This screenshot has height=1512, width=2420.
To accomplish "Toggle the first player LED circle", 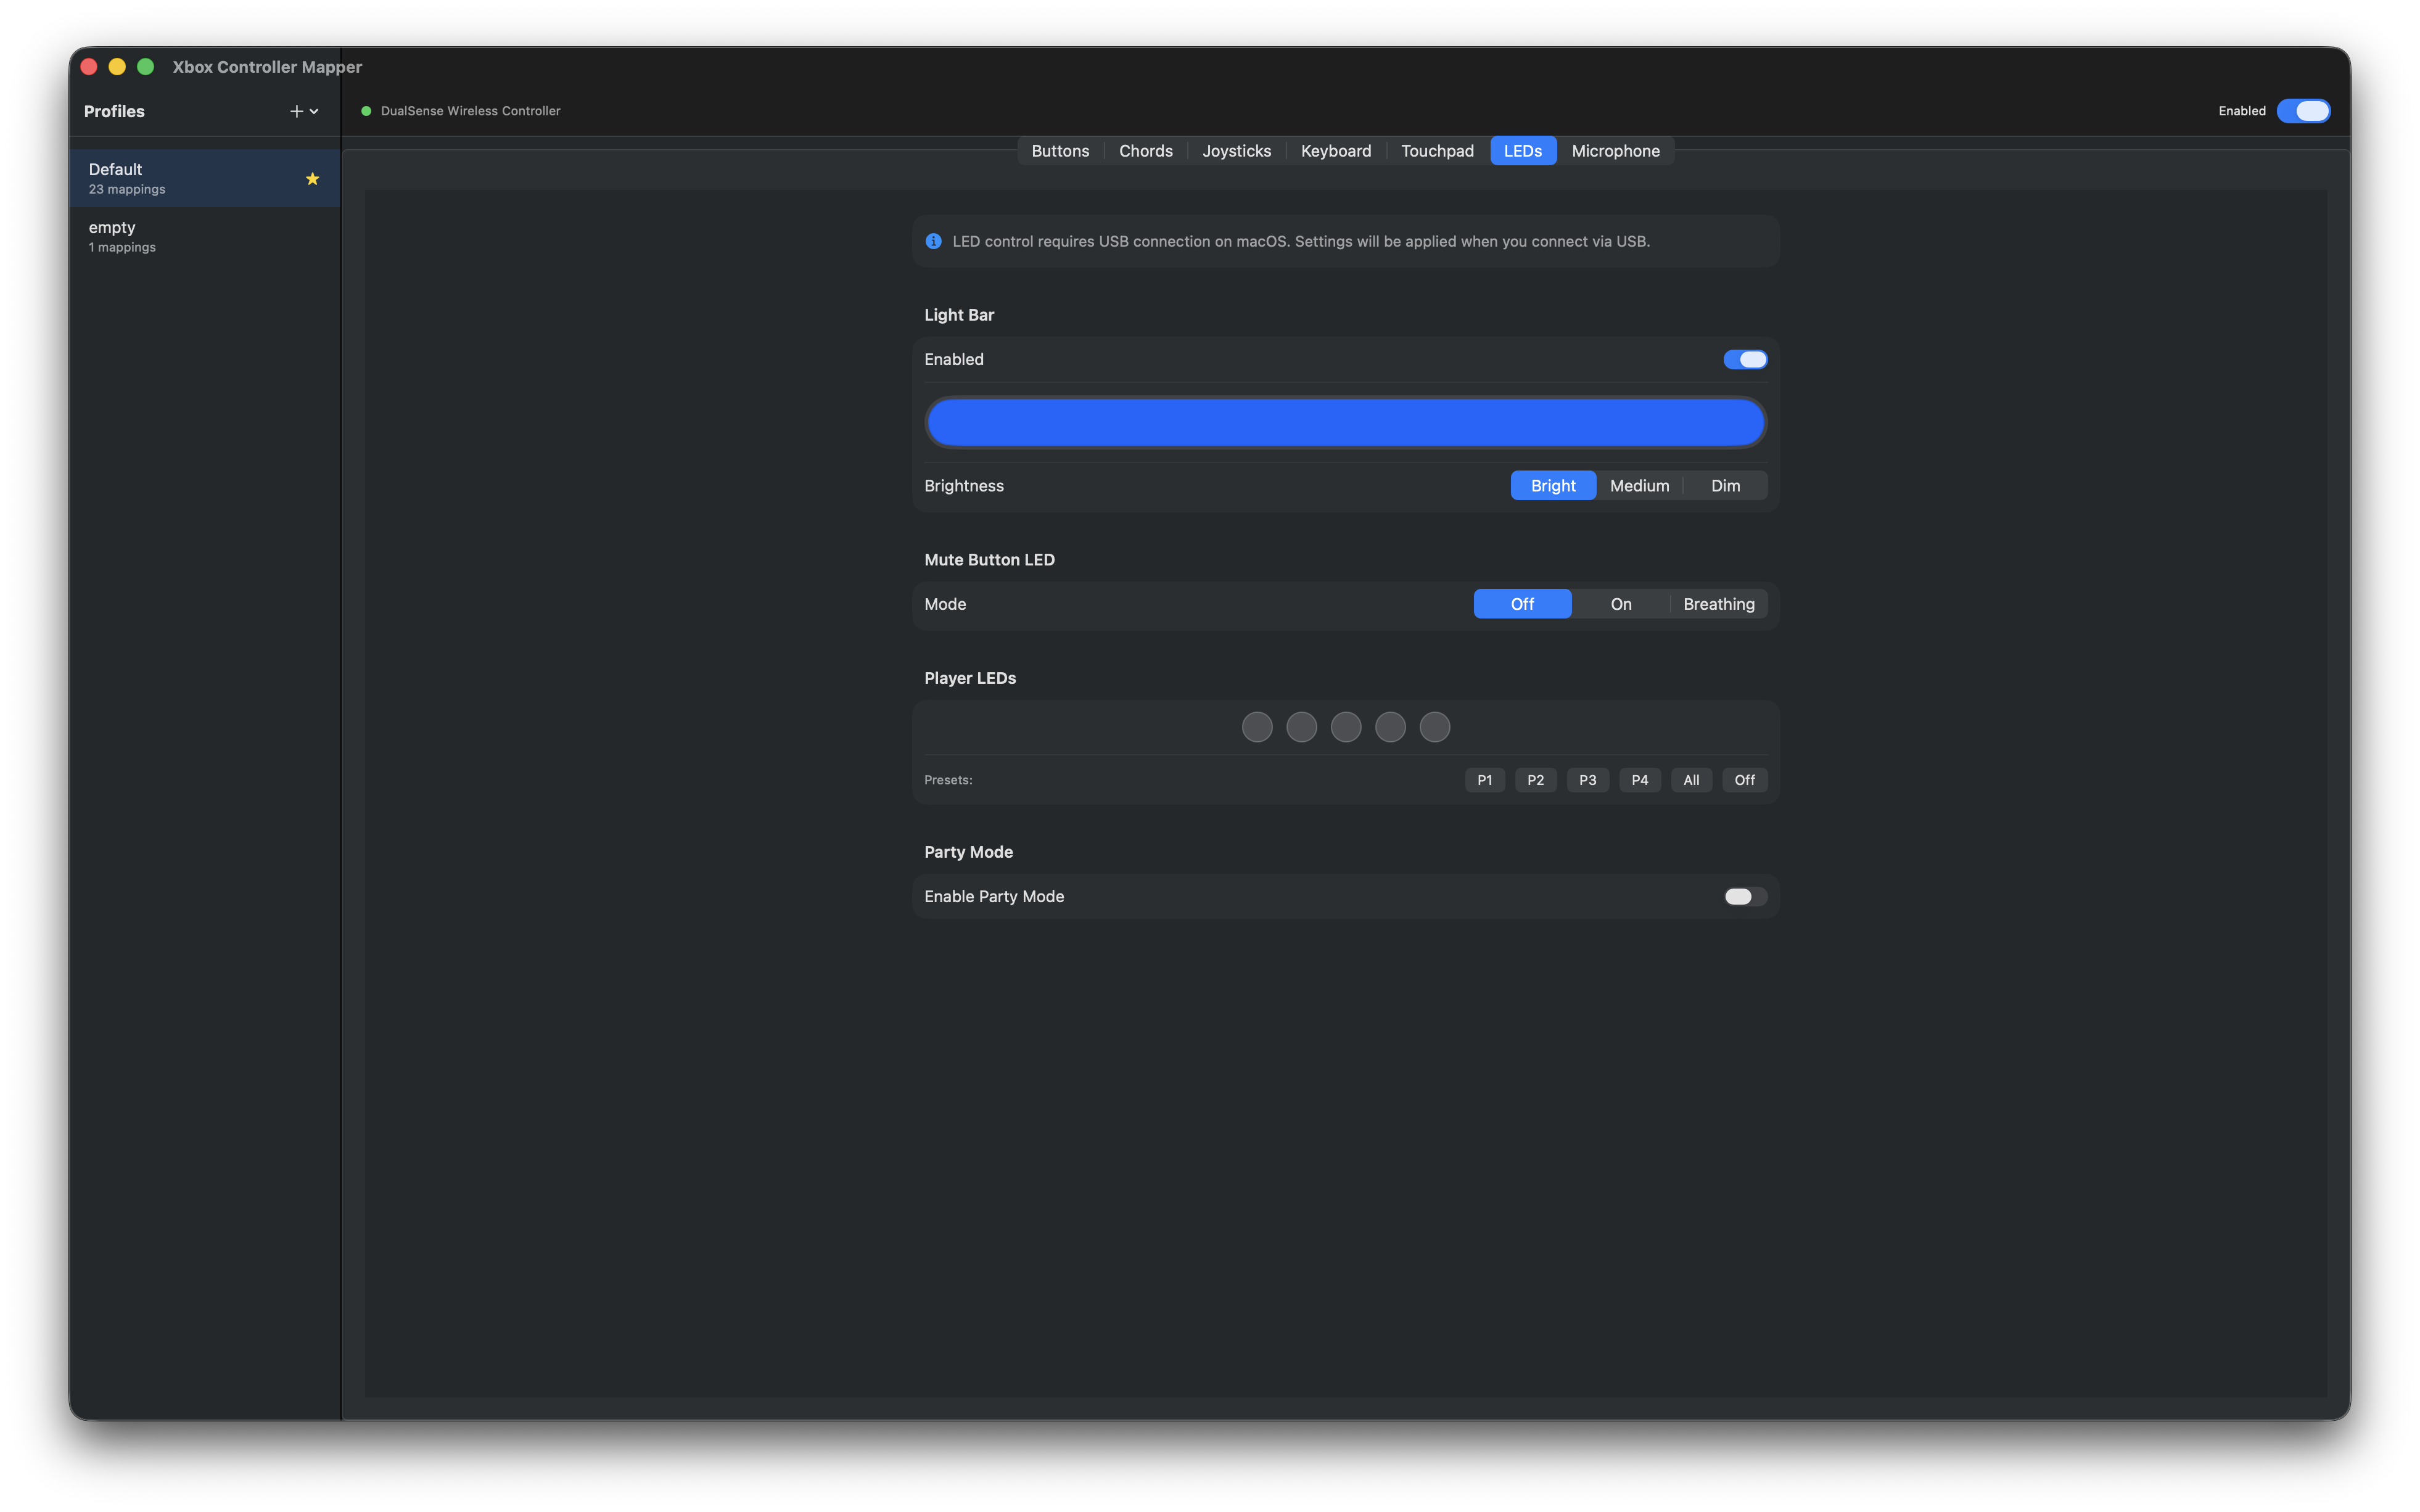I will (x=1256, y=727).
